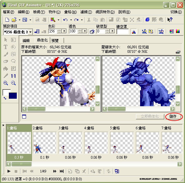
Task: Click the down arrow of original preview vertical scrollbar
Action: point(97,104)
